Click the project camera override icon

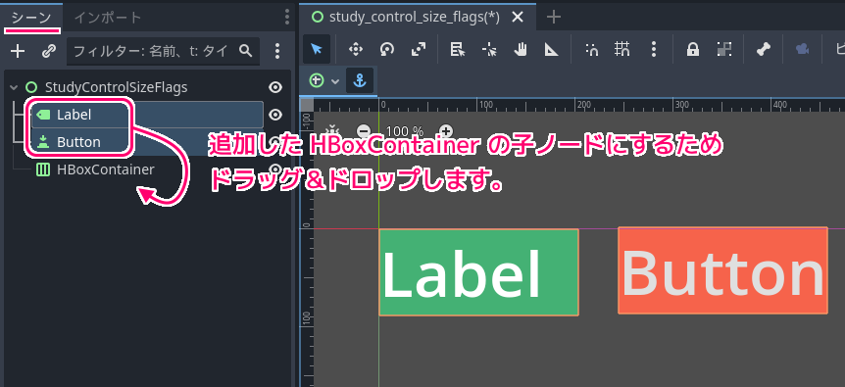pyautogui.click(x=803, y=50)
